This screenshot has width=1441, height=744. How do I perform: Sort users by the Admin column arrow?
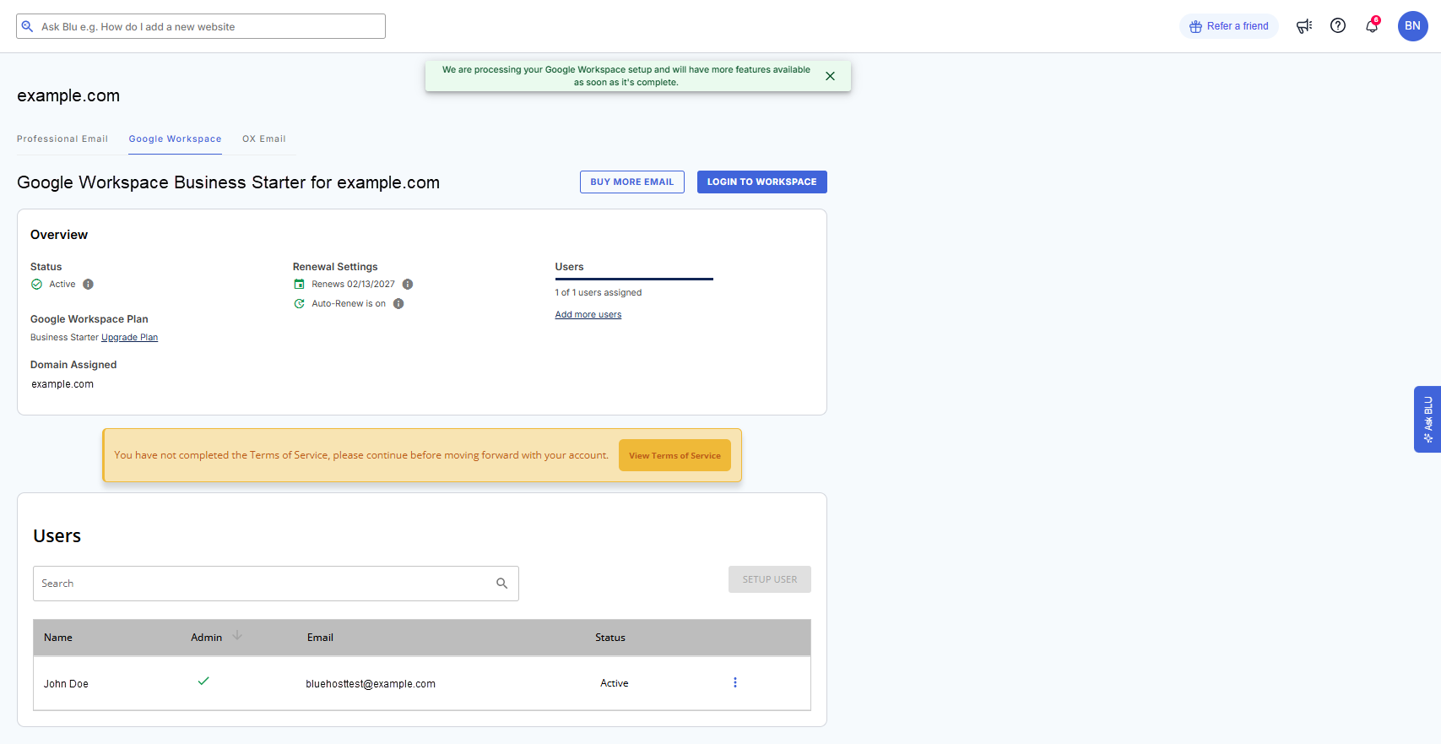click(x=237, y=636)
